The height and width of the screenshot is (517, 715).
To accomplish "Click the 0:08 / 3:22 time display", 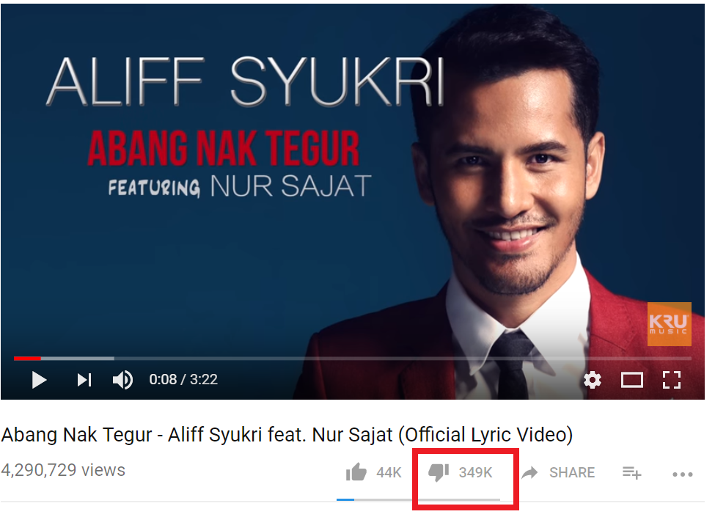I will (x=183, y=379).
